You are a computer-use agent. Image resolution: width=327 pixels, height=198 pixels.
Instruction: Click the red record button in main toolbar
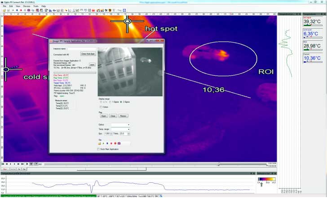coord(20,10)
